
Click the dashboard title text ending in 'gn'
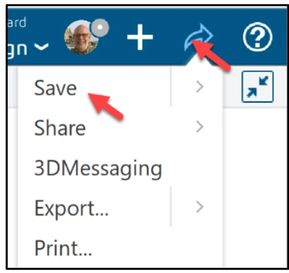tap(17, 49)
